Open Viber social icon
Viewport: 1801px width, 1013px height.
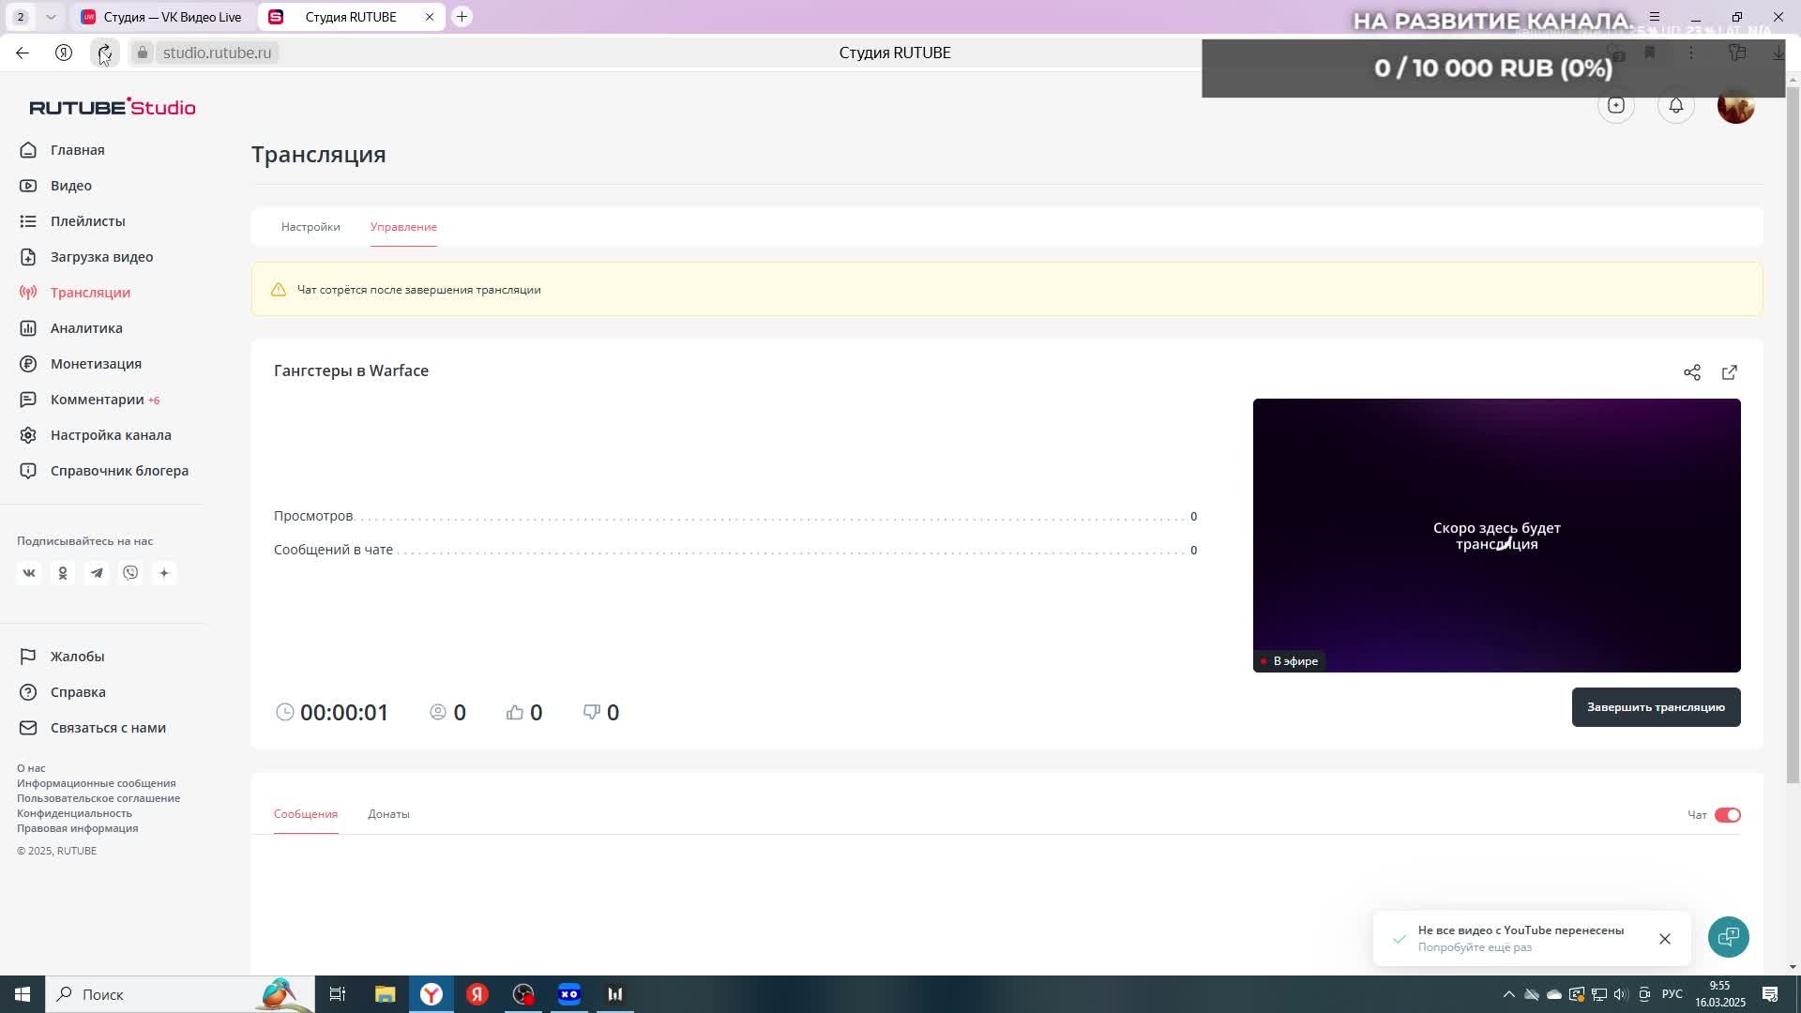click(x=130, y=573)
